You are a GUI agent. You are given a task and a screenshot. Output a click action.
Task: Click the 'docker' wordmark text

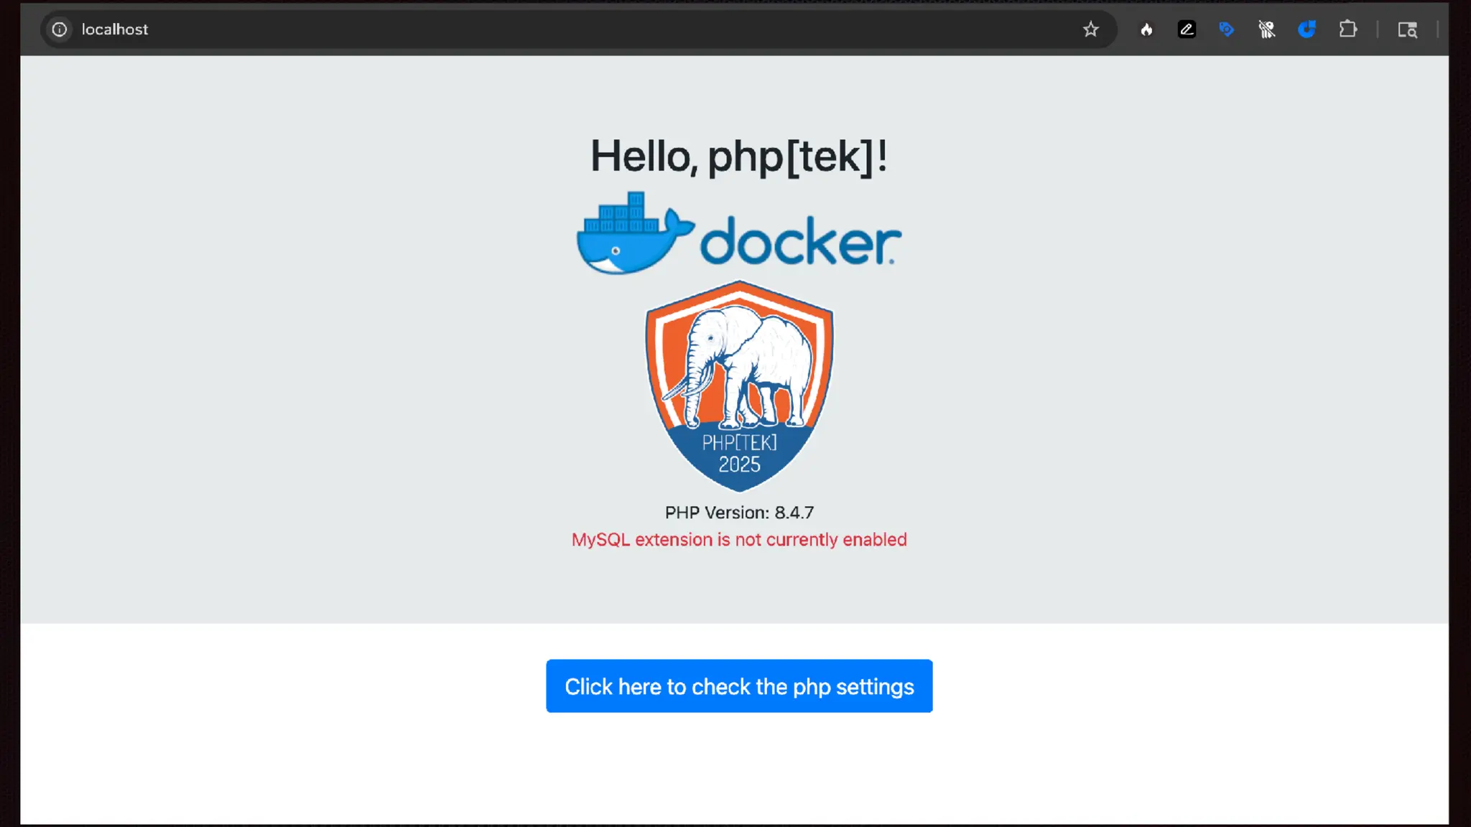coord(799,242)
